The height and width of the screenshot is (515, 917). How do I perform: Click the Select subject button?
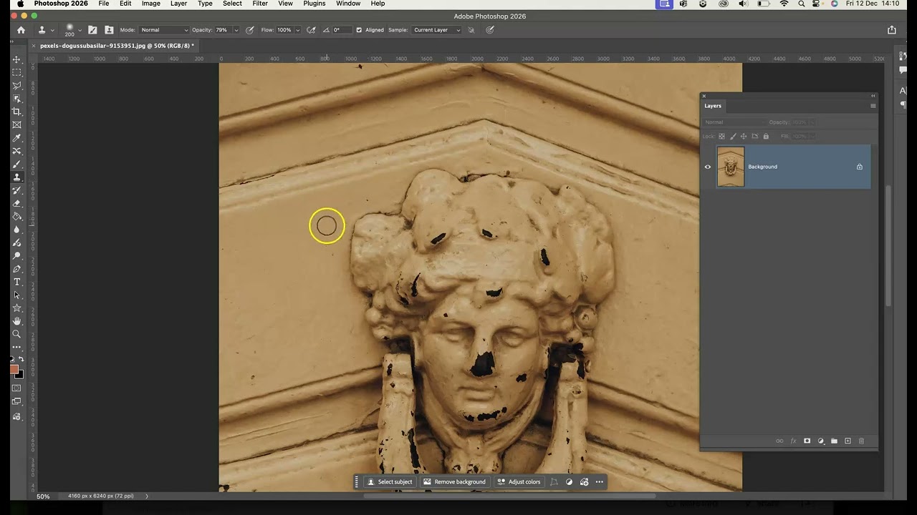point(390,482)
